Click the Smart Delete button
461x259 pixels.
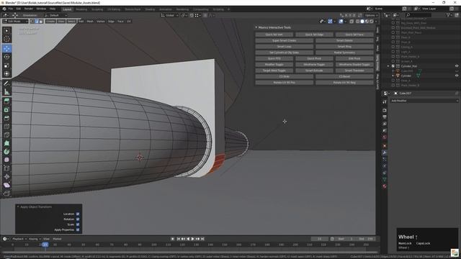[x=344, y=40]
